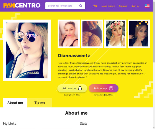Viewport: 155px width, 129px height.
Task: Open the Sign in page
Action: click(x=135, y=6)
